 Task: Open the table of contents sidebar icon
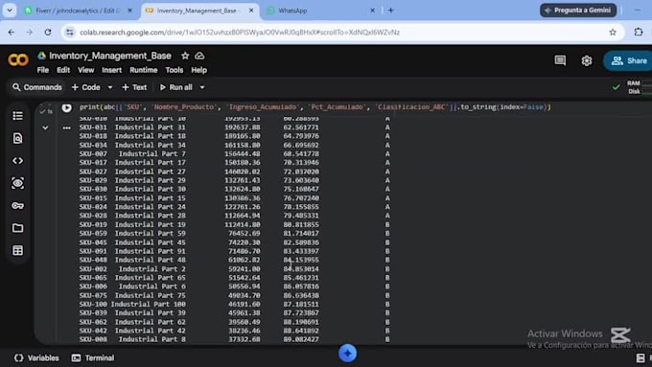pyautogui.click(x=17, y=116)
